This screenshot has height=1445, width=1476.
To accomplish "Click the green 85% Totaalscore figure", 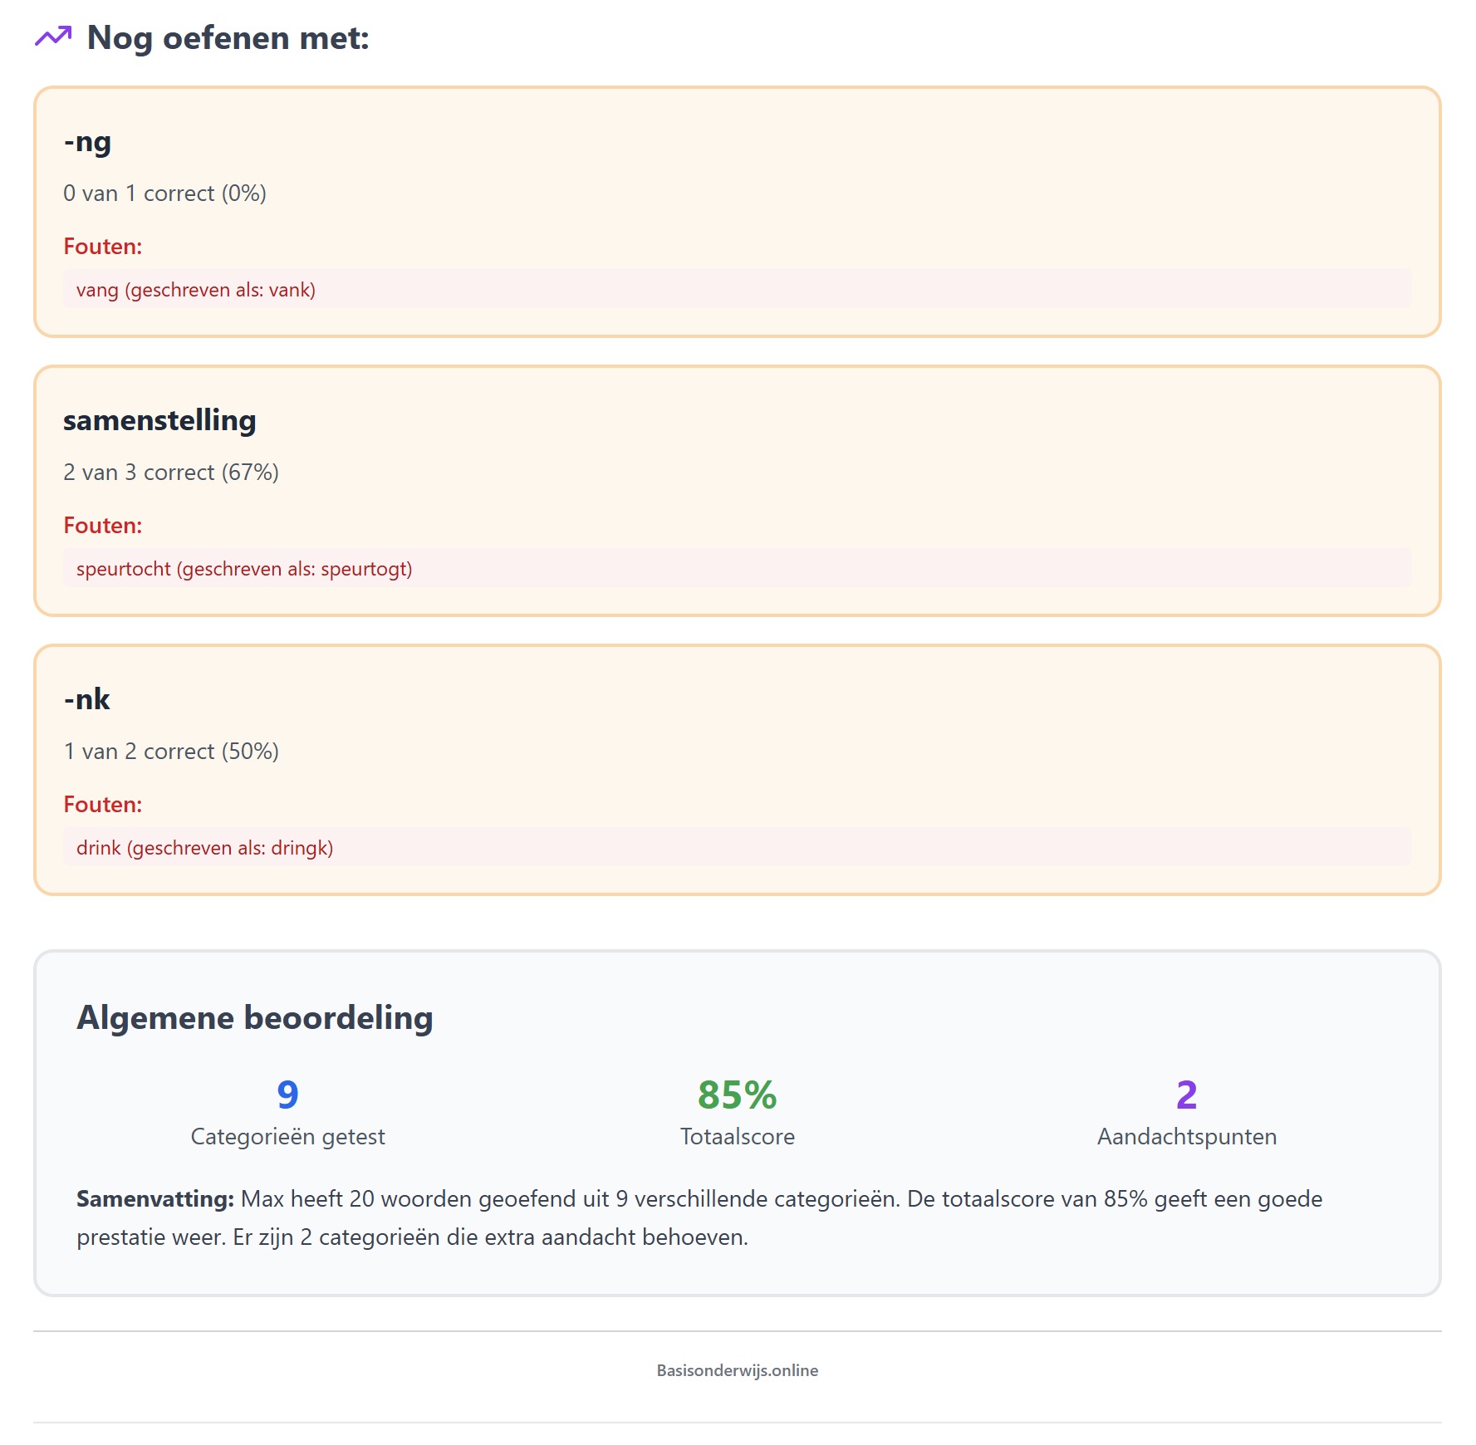I will (x=738, y=1095).
